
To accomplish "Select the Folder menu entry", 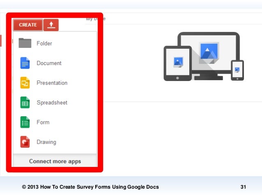I will coord(55,43).
